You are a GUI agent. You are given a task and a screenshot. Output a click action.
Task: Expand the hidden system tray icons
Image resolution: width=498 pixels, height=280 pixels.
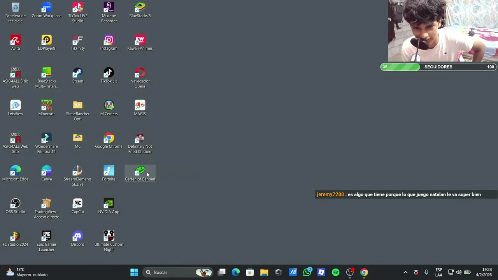(x=405, y=272)
